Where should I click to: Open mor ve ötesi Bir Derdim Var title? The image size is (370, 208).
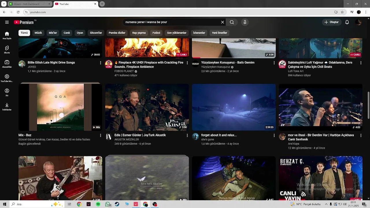point(321,137)
